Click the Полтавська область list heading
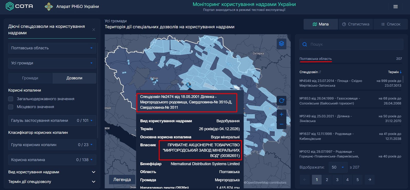 315,59
